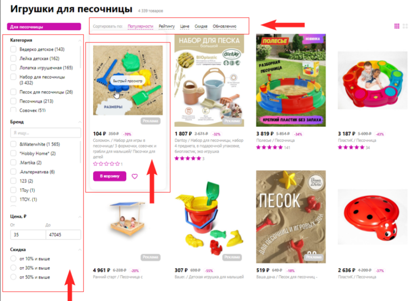The width and height of the screenshot is (413, 301).
Task: Click brand search field Я ищу
Action: 46,133
